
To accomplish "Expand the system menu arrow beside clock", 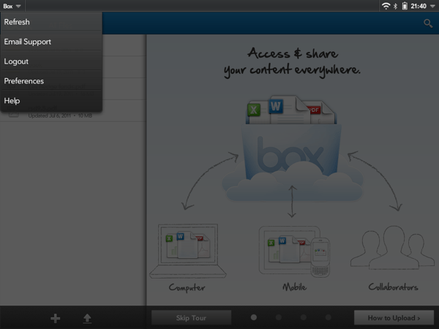I will (x=432, y=6).
